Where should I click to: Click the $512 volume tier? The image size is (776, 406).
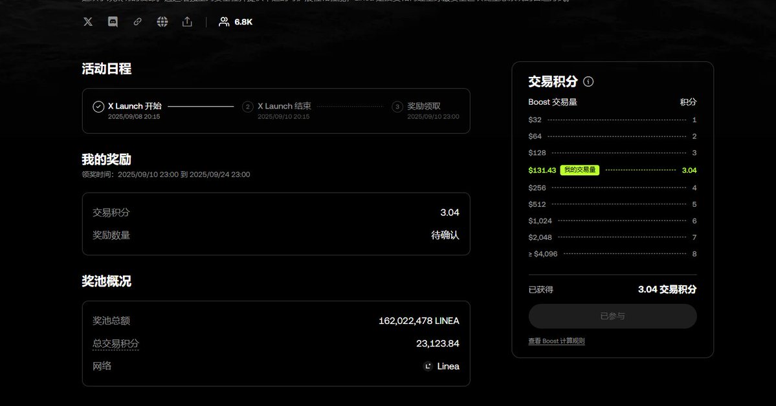click(537, 204)
